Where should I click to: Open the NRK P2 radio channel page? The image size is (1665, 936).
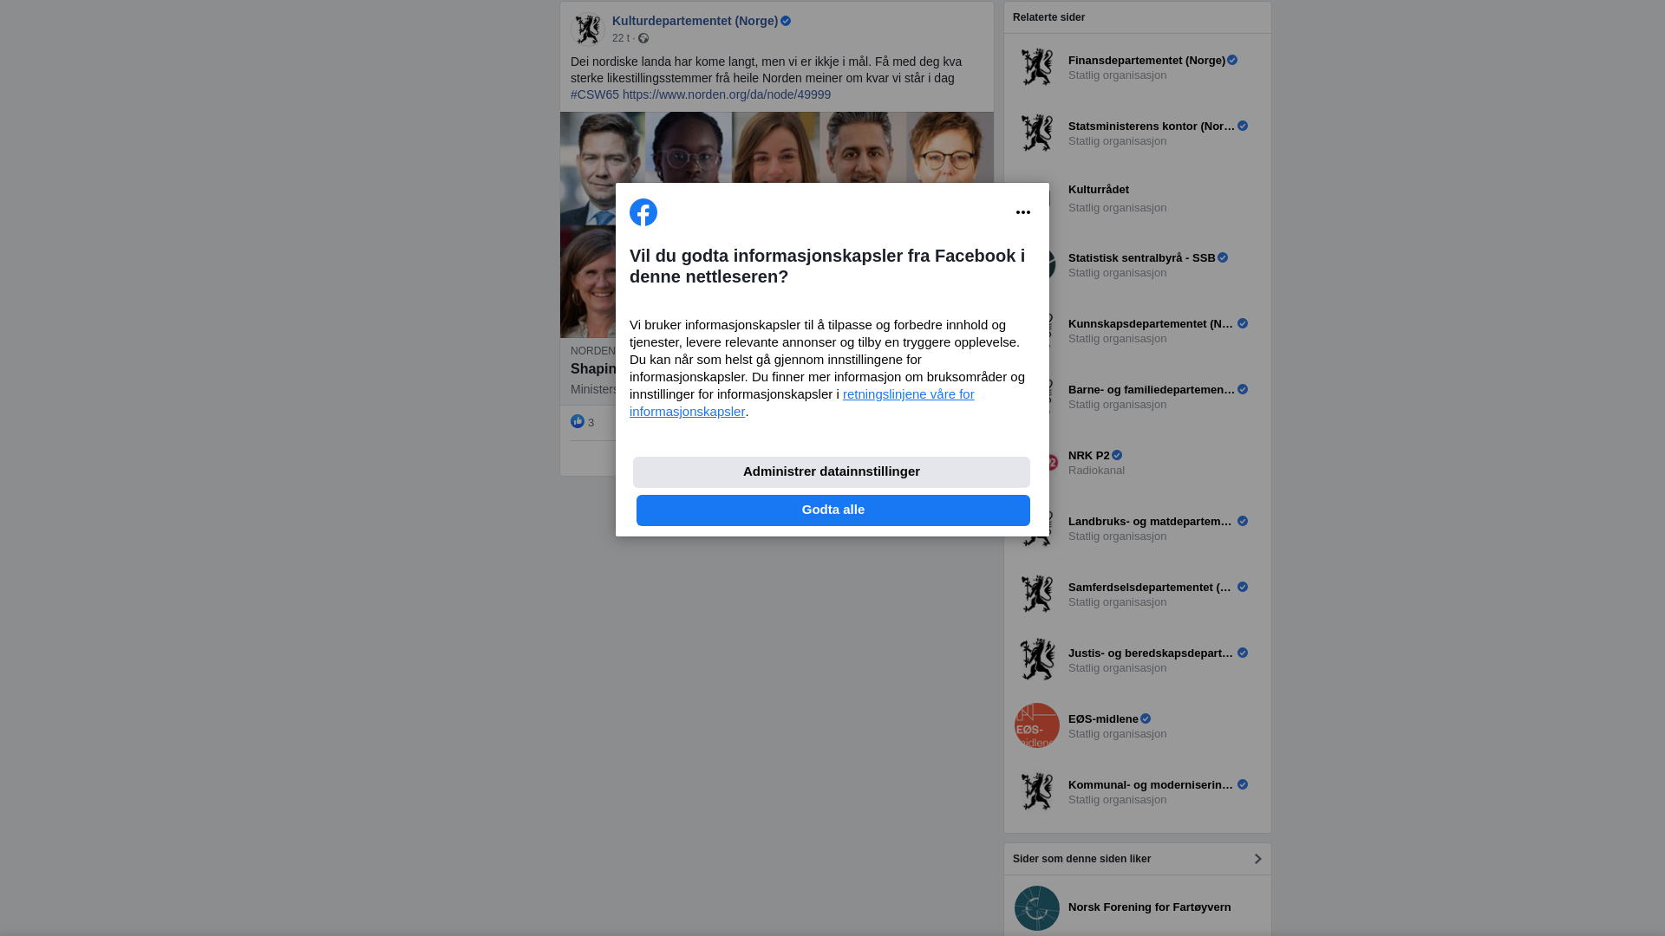(x=1089, y=456)
